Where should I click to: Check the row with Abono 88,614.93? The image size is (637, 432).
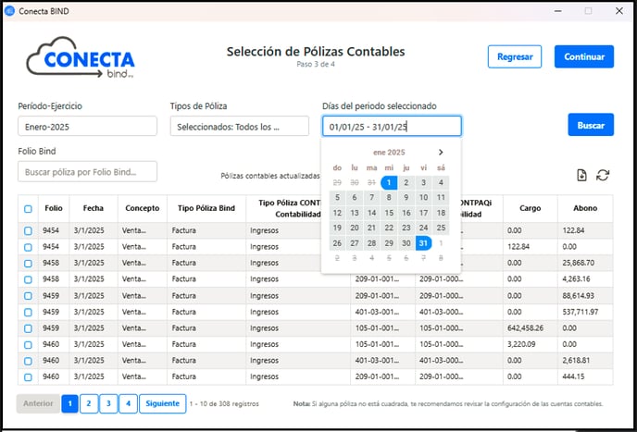click(28, 296)
